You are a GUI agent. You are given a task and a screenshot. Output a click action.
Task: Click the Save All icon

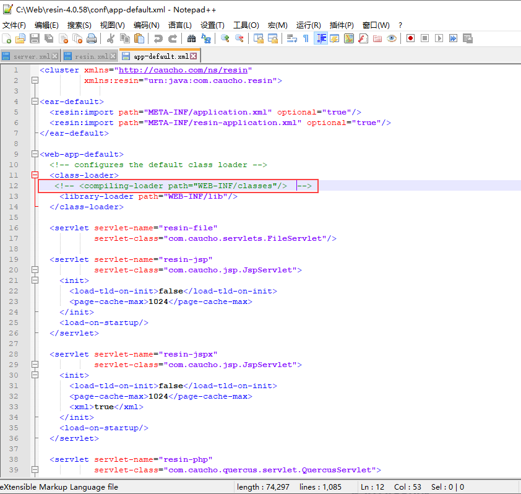point(49,38)
